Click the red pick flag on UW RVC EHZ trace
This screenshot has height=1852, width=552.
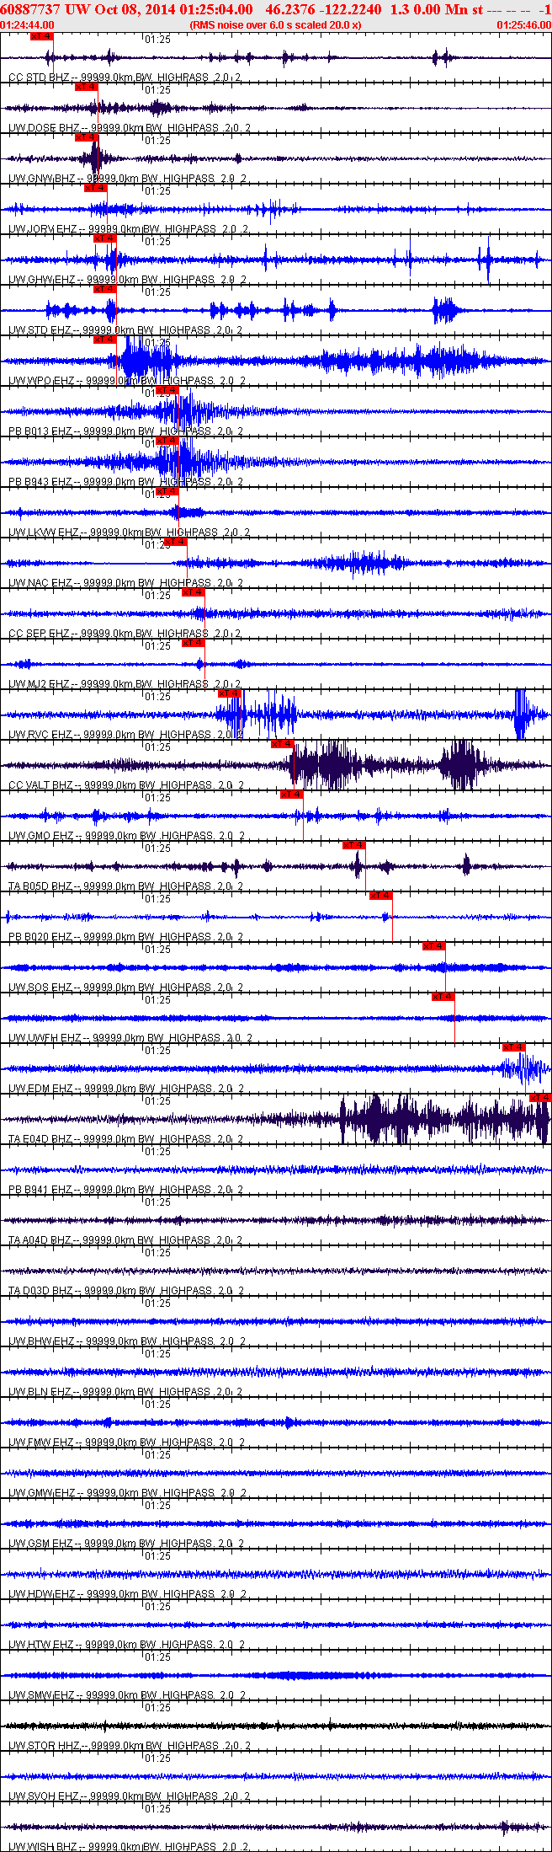click(231, 693)
